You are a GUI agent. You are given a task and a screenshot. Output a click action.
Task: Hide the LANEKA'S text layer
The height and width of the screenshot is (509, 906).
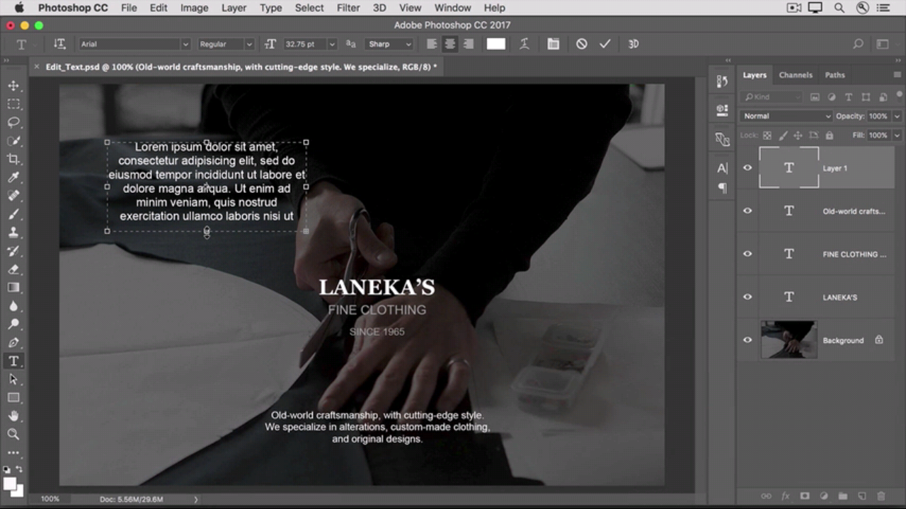(x=747, y=297)
